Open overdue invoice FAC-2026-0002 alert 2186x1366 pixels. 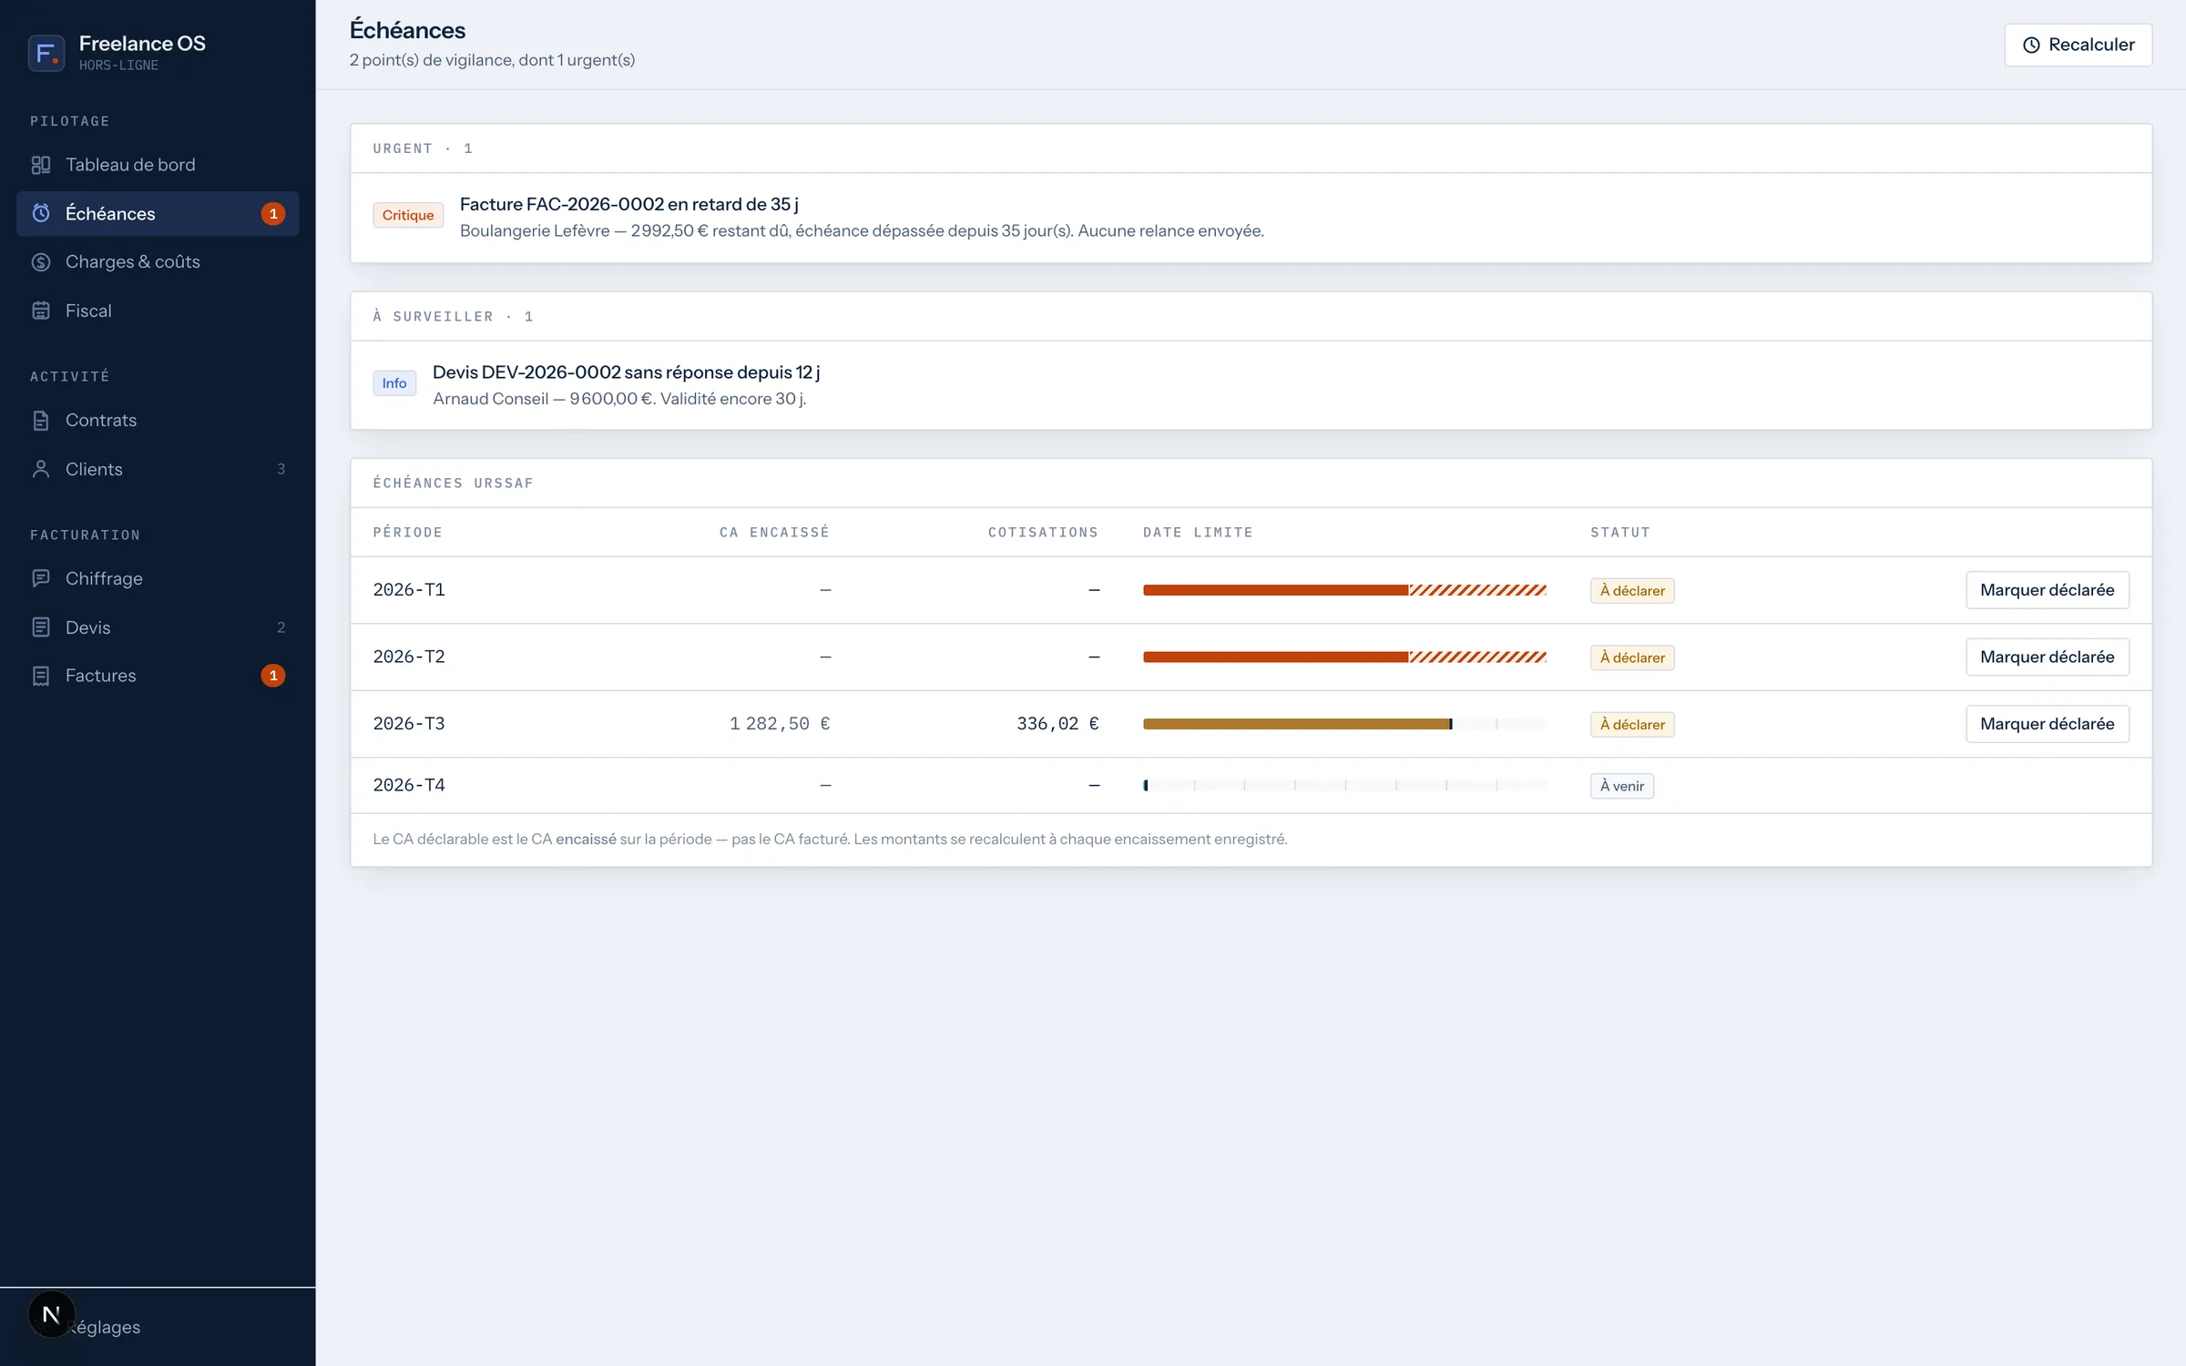click(1251, 218)
